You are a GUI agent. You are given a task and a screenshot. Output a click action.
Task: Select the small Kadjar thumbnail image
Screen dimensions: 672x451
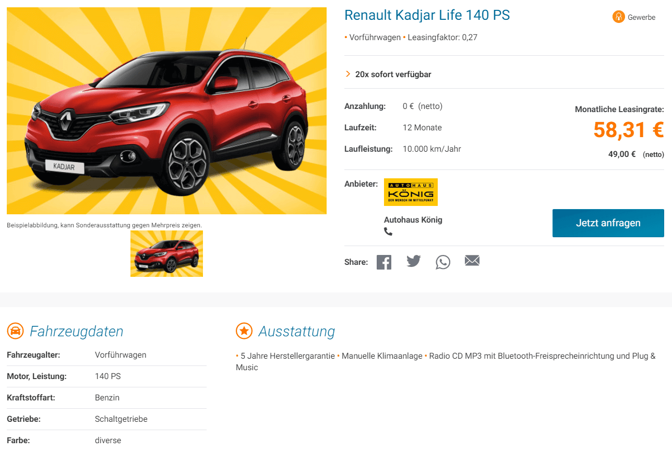click(166, 254)
